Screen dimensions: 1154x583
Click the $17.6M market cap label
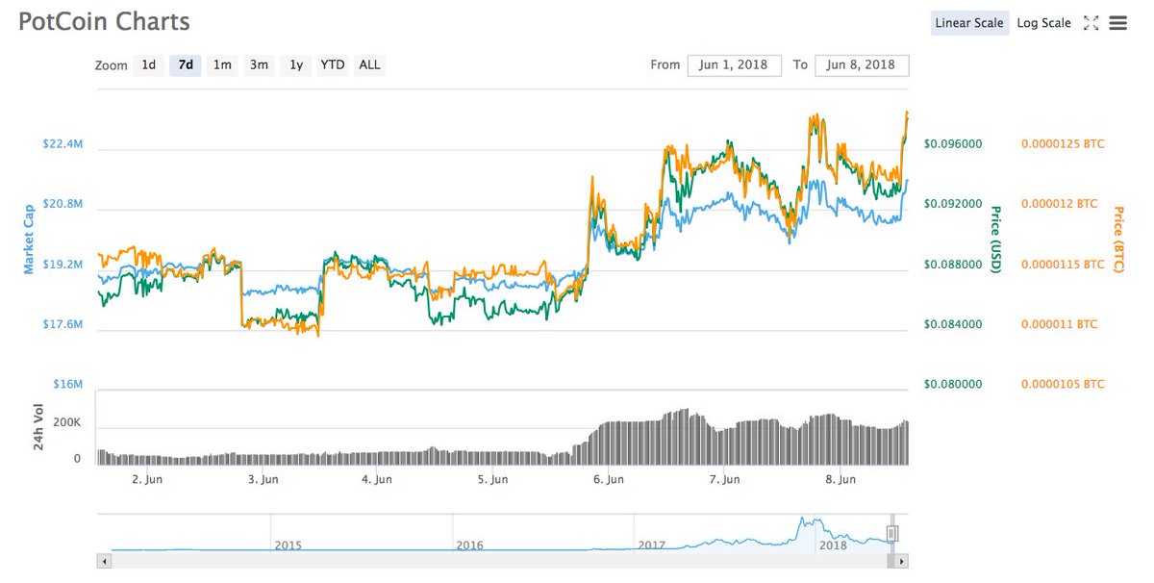click(x=63, y=324)
